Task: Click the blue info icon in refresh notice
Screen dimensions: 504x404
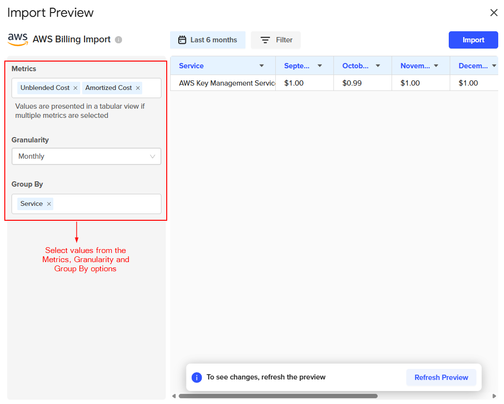Action: pyautogui.click(x=197, y=378)
